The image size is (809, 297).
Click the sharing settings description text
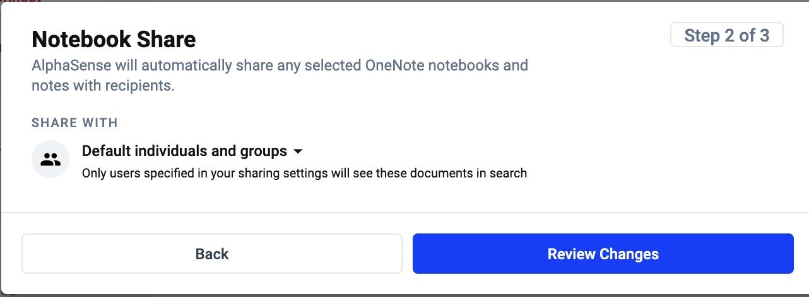point(304,172)
